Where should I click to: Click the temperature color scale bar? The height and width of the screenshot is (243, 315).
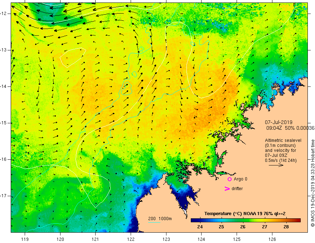click(x=246, y=220)
